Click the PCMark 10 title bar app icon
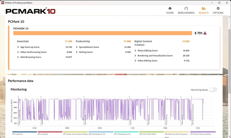 tap(3, 2)
